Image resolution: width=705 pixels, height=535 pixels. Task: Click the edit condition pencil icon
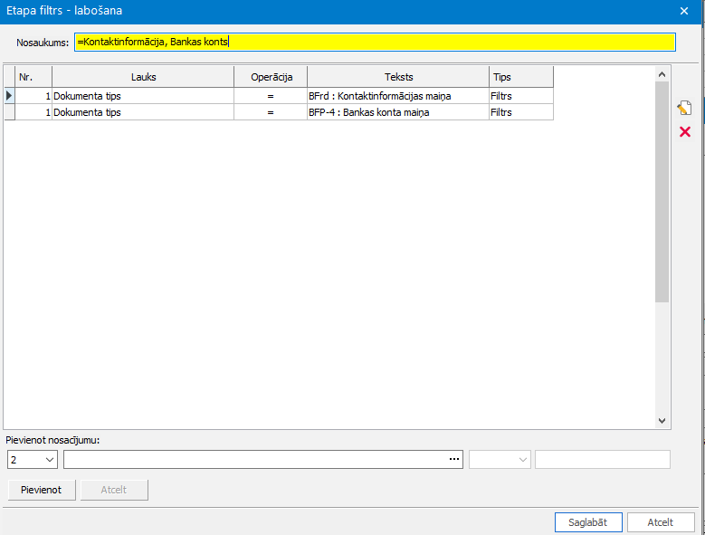(x=684, y=108)
